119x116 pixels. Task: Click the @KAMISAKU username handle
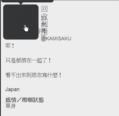point(56,39)
